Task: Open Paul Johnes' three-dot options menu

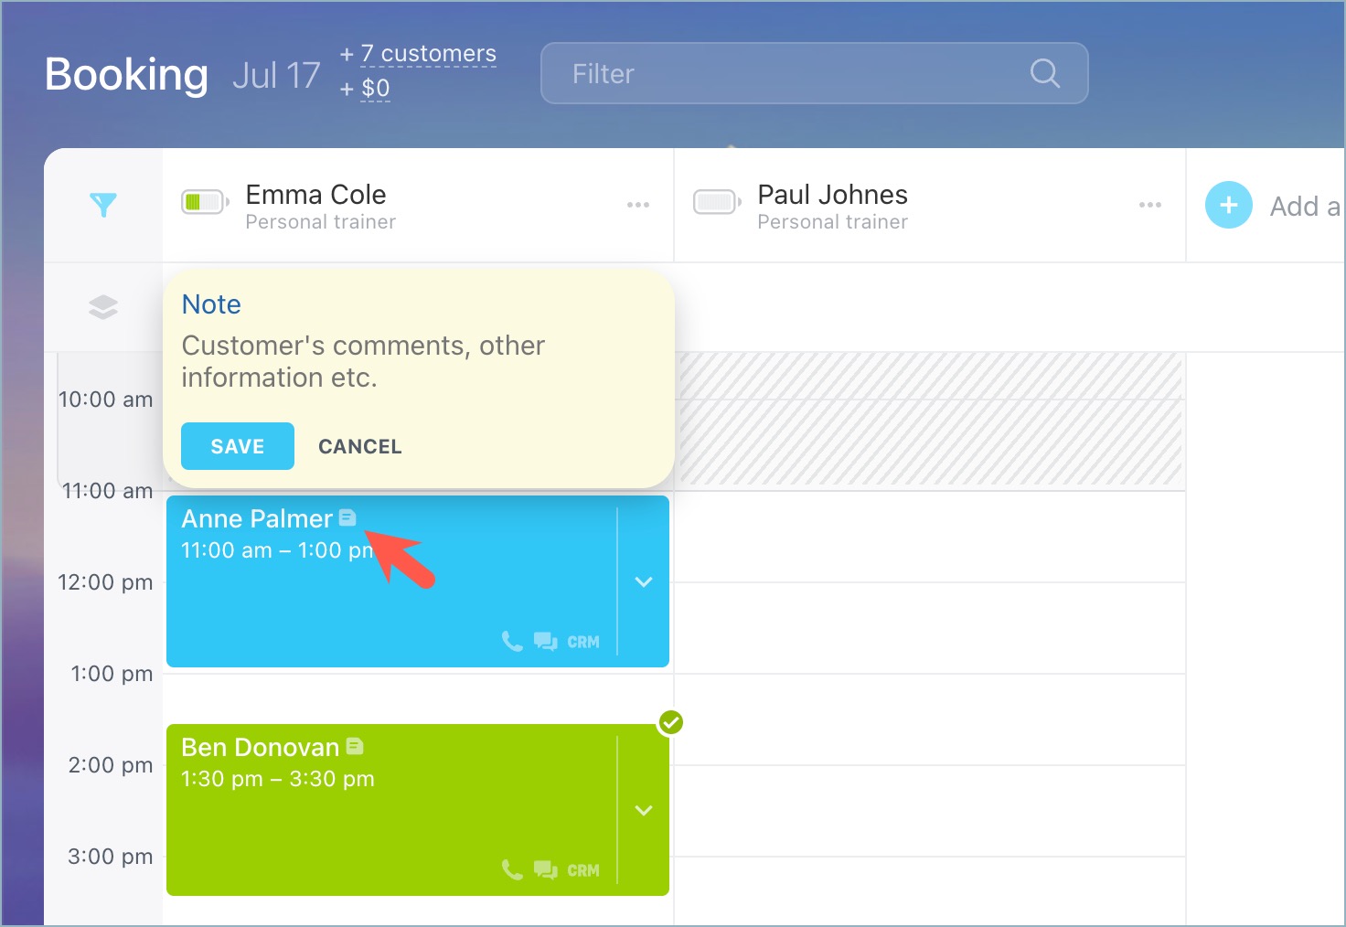Action: pos(1150,205)
